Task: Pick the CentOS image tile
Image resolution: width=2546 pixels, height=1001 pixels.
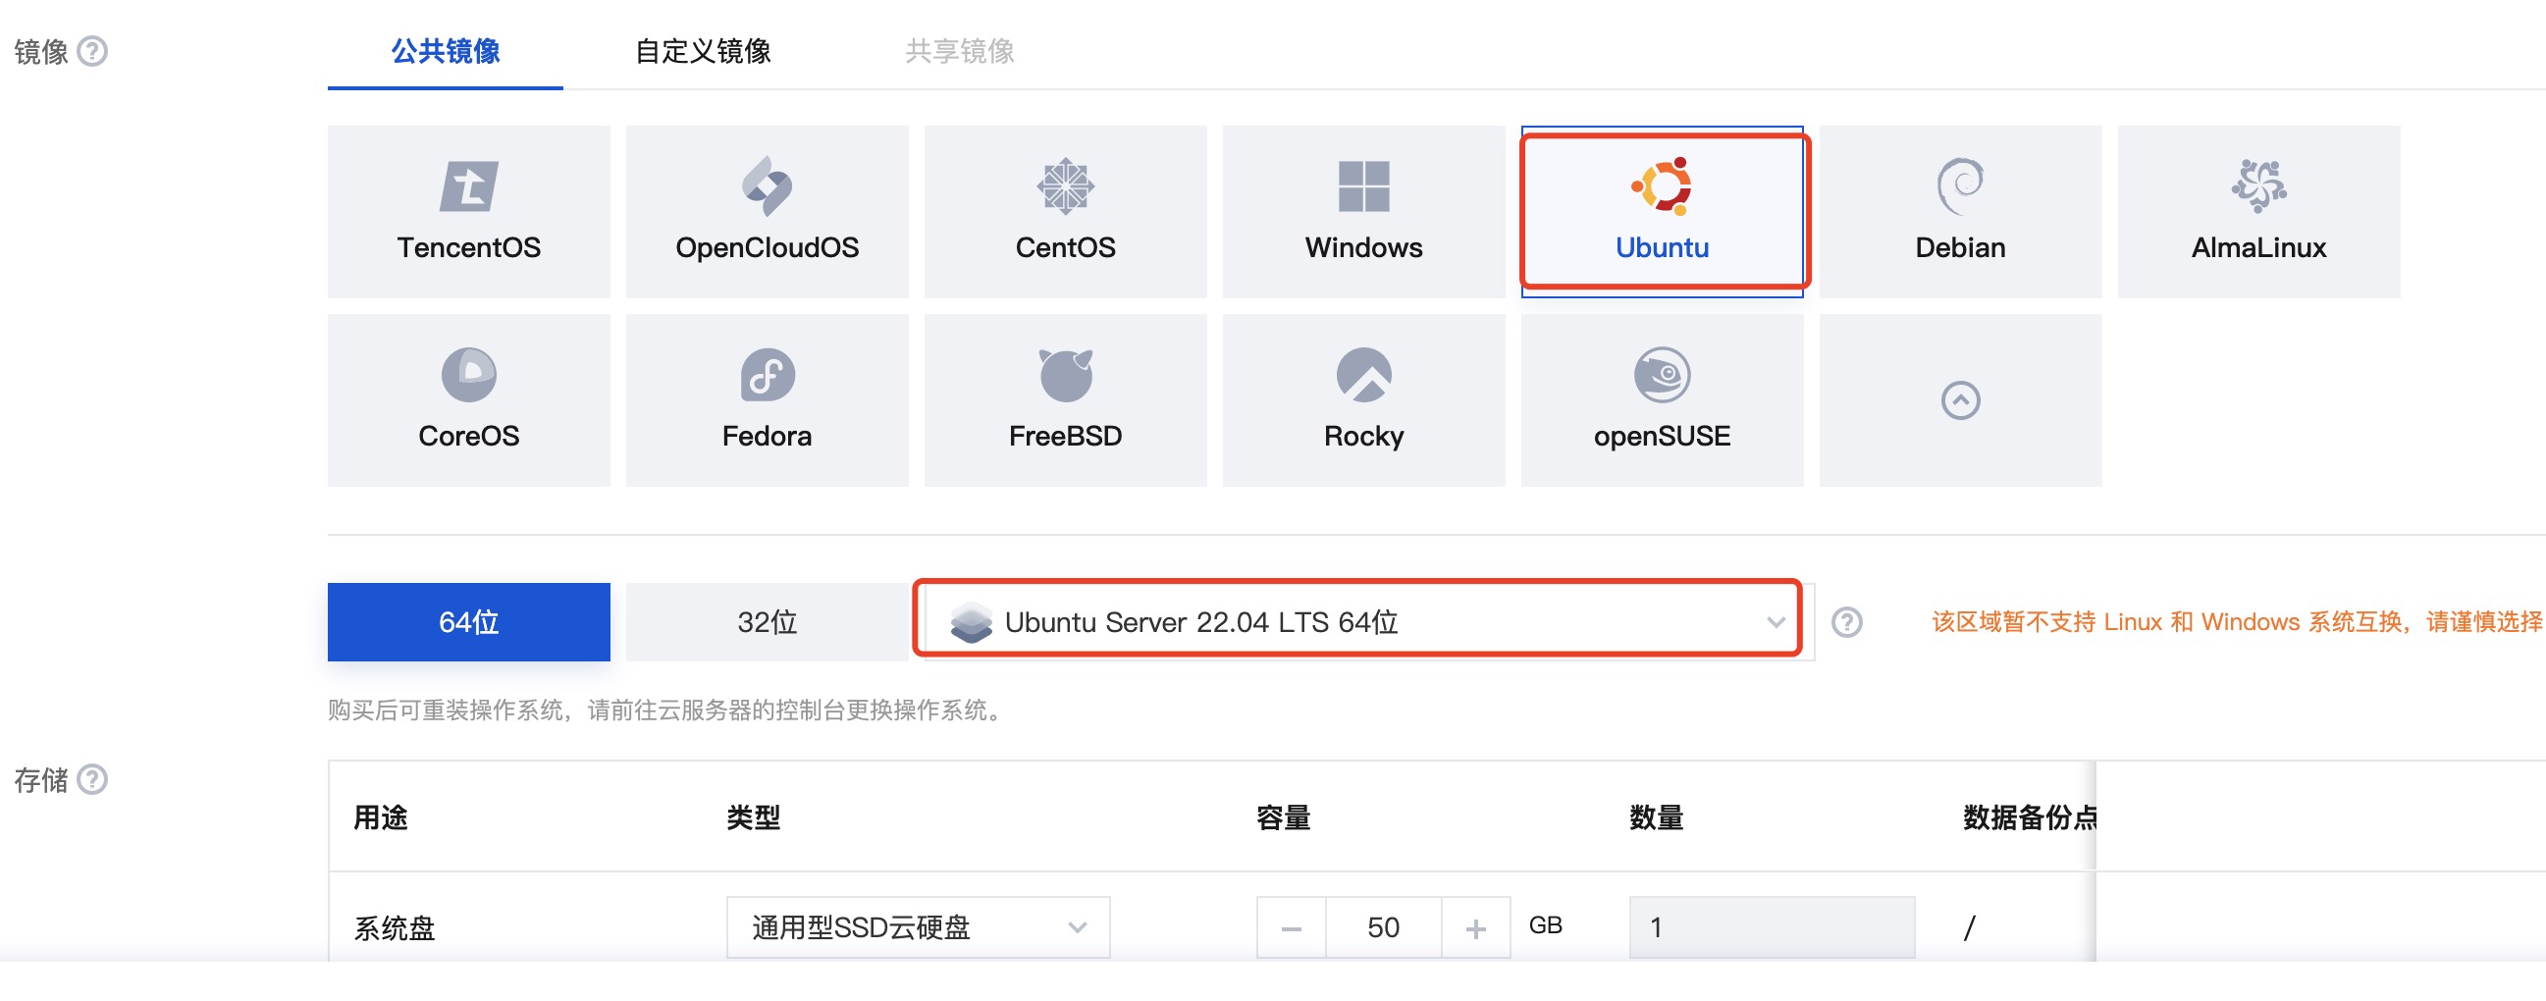Action: click(x=1066, y=211)
